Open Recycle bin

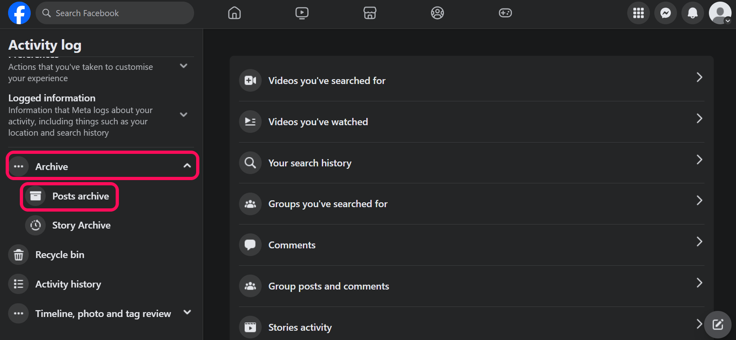(59, 255)
